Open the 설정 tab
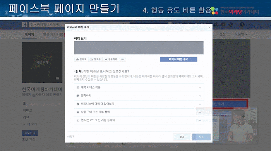 click(x=222, y=34)
